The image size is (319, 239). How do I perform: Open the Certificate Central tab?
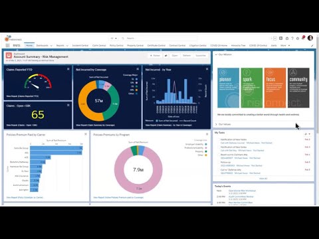pyautogui.click(x=156, y=45)
